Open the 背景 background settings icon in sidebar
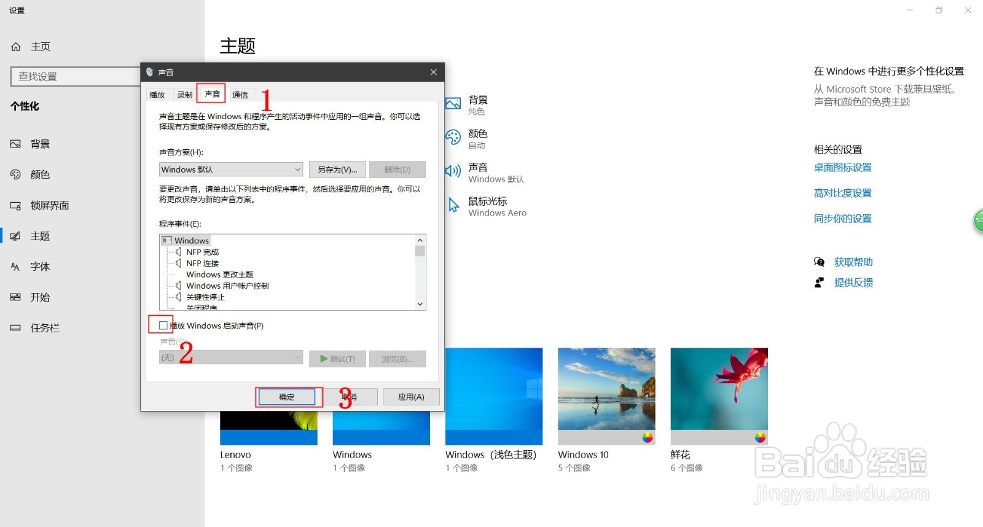 tap(15, 144)
